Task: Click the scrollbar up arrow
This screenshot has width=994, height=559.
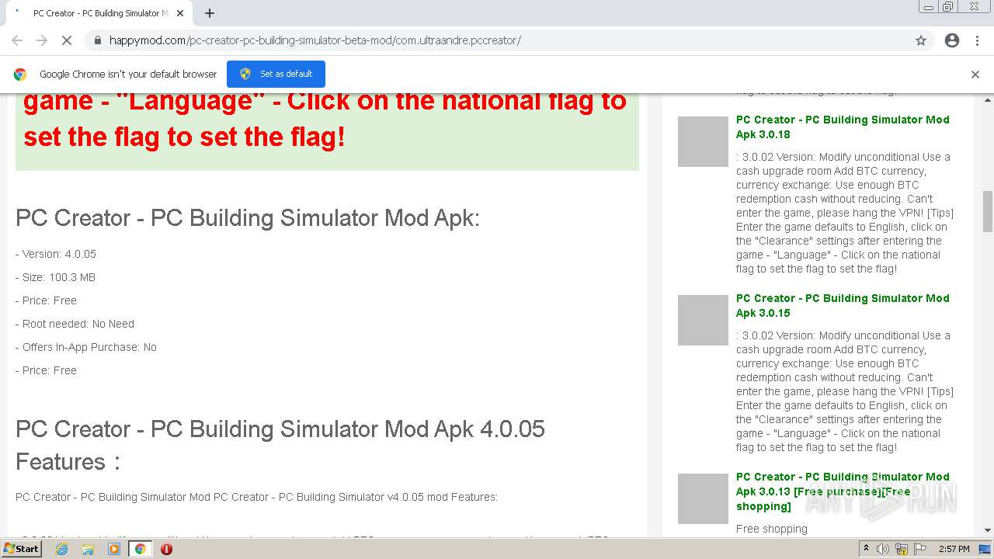Action: (x=988, y=100)
